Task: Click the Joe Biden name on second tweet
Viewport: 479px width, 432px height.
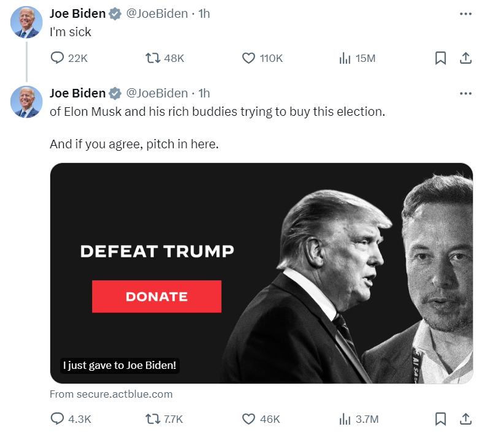Action: click(78, 93)
